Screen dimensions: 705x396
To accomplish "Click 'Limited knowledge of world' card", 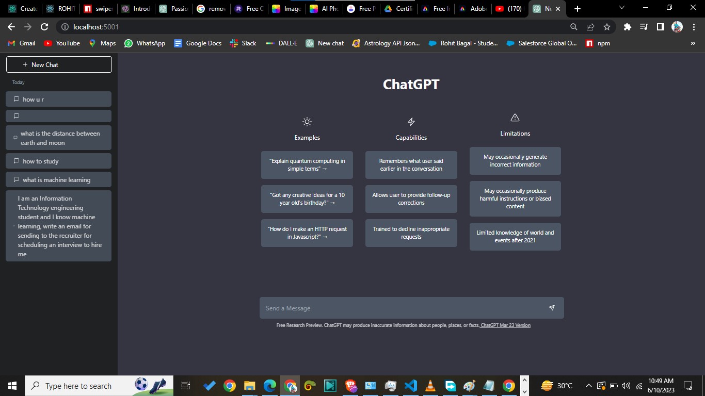I will [515, 237].
